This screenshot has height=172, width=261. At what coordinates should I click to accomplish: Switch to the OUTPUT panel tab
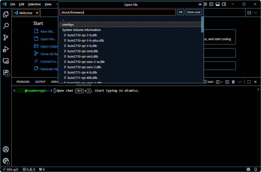[x=40, y=82]
